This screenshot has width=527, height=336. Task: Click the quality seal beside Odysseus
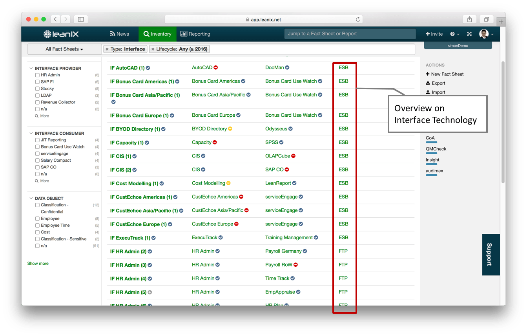(x=290, y=129)
